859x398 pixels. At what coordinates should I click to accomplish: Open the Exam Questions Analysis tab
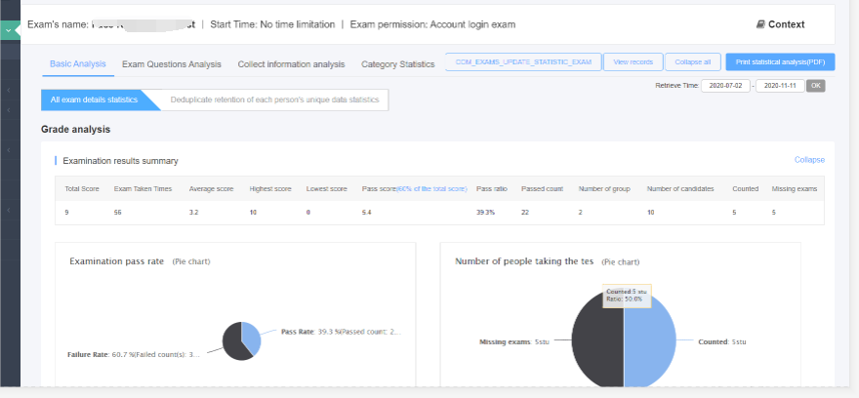click(172, 64)
